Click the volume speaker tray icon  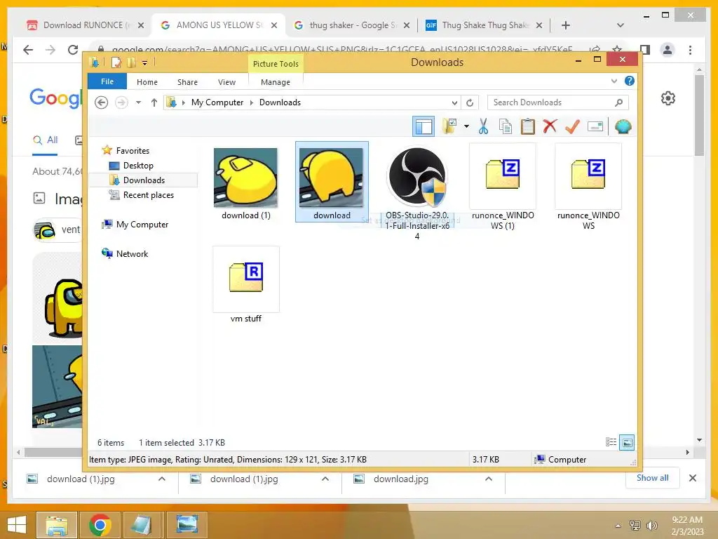coord(651,526)
